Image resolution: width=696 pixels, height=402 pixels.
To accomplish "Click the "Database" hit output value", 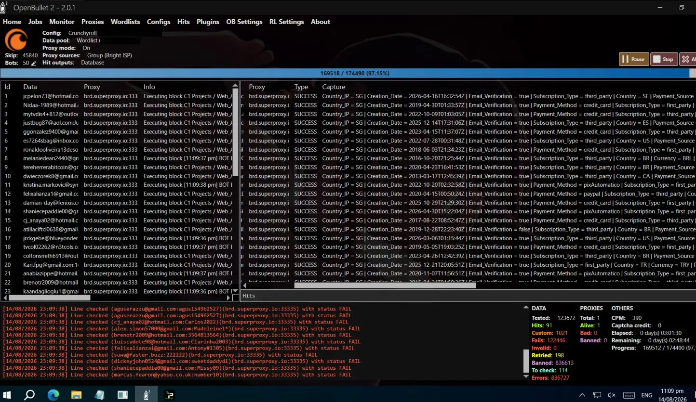I will pos(93,63).
